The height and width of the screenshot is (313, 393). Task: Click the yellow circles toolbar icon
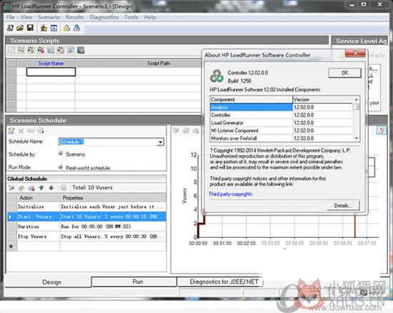click(66, 28)
